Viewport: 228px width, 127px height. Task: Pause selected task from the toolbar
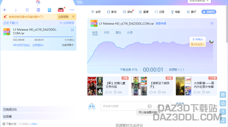click(x=27, y=10)
